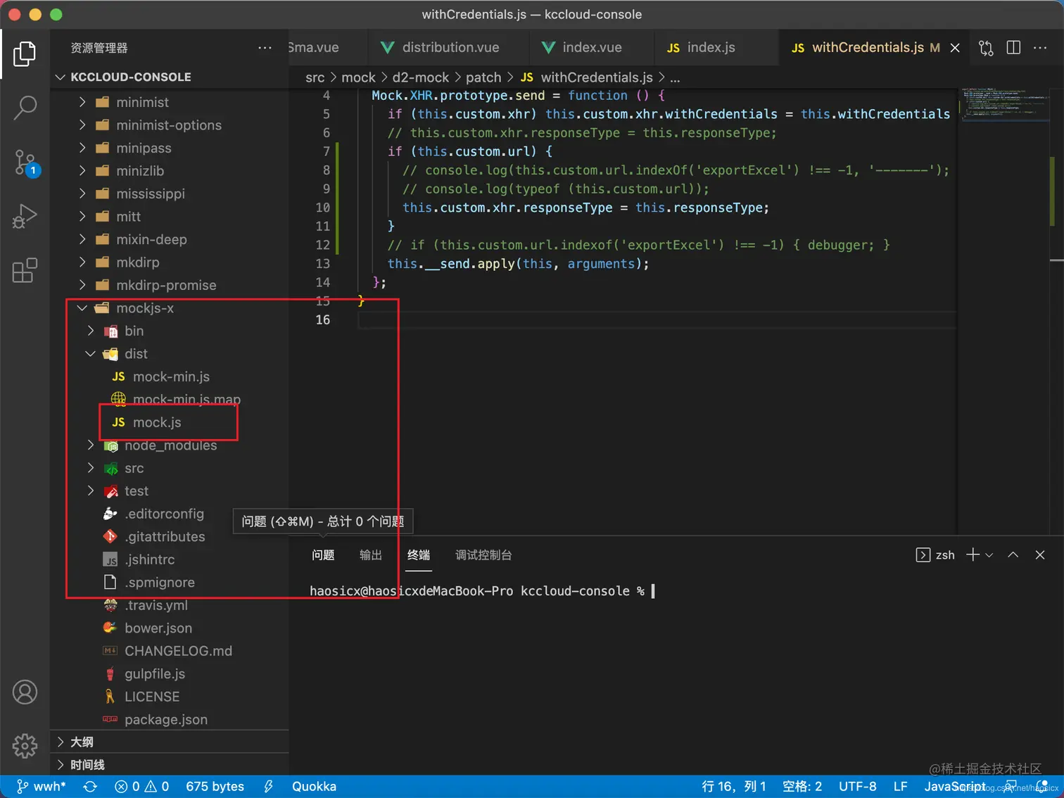Viewport: 1064px width, 798px height.
Task: Open the 问题 problems panel tab
Action: pos(323,555)
